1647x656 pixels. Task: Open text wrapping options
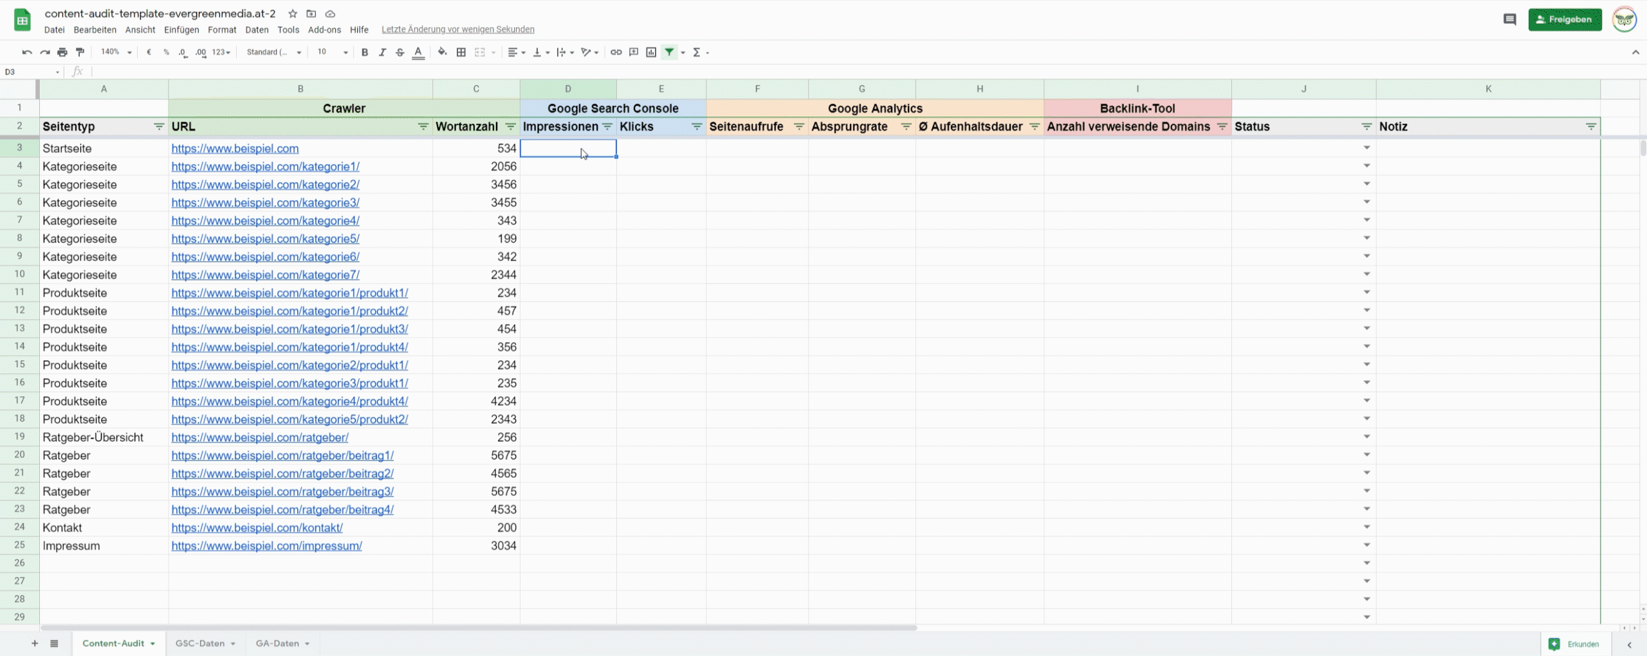point(565,52)
